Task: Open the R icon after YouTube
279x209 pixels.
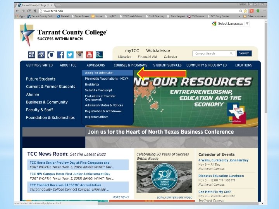Action: tap(99, 55)
